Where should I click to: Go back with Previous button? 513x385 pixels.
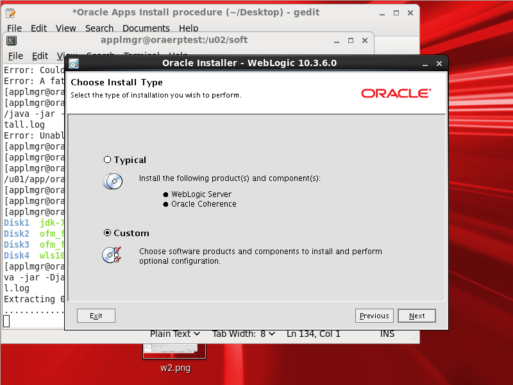coord(374,316)
